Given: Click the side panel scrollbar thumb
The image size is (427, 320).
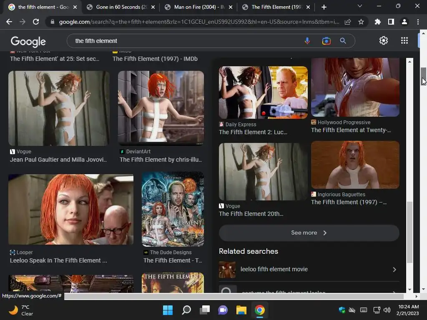Looking at the screenshot, I should (x=409, y=232).
